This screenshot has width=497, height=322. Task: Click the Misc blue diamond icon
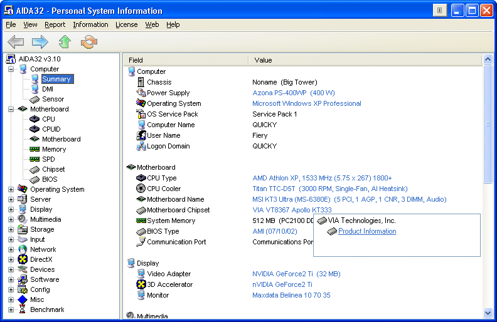23,299
